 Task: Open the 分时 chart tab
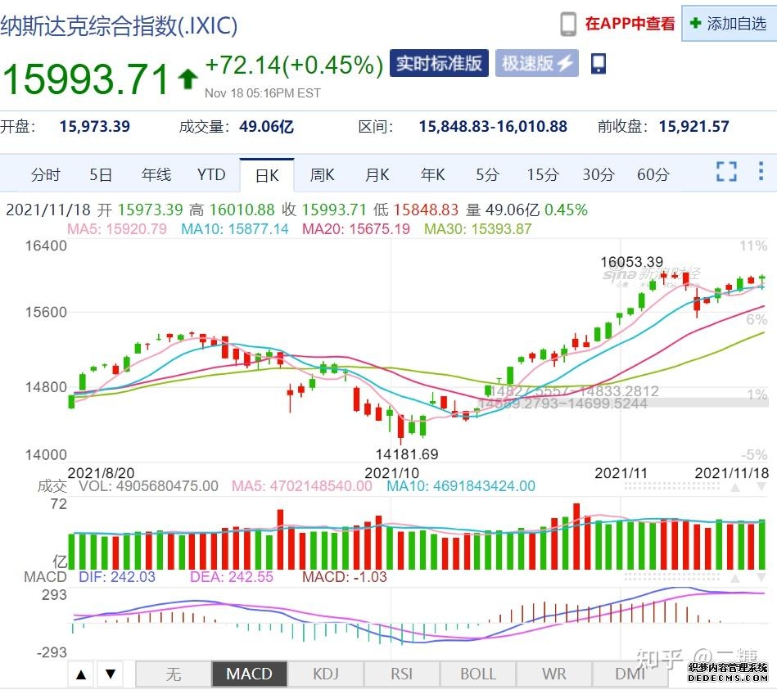tap(46, 175)
